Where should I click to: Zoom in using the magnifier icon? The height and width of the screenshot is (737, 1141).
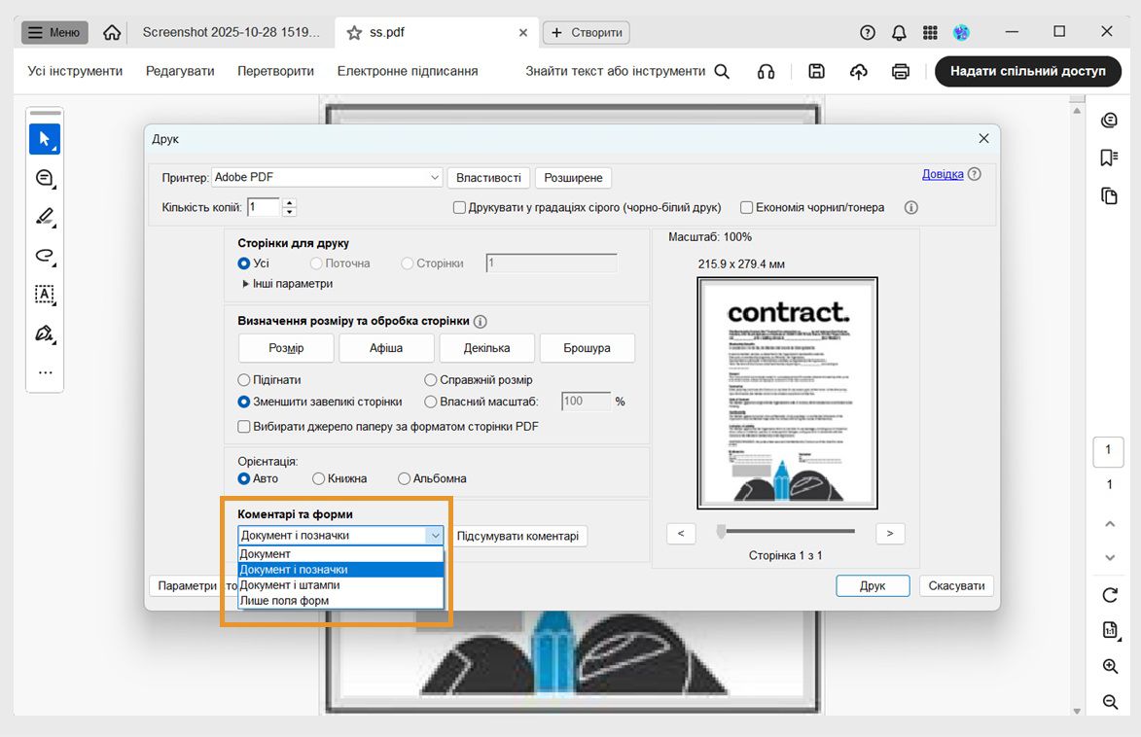[x=1110, y=666]
